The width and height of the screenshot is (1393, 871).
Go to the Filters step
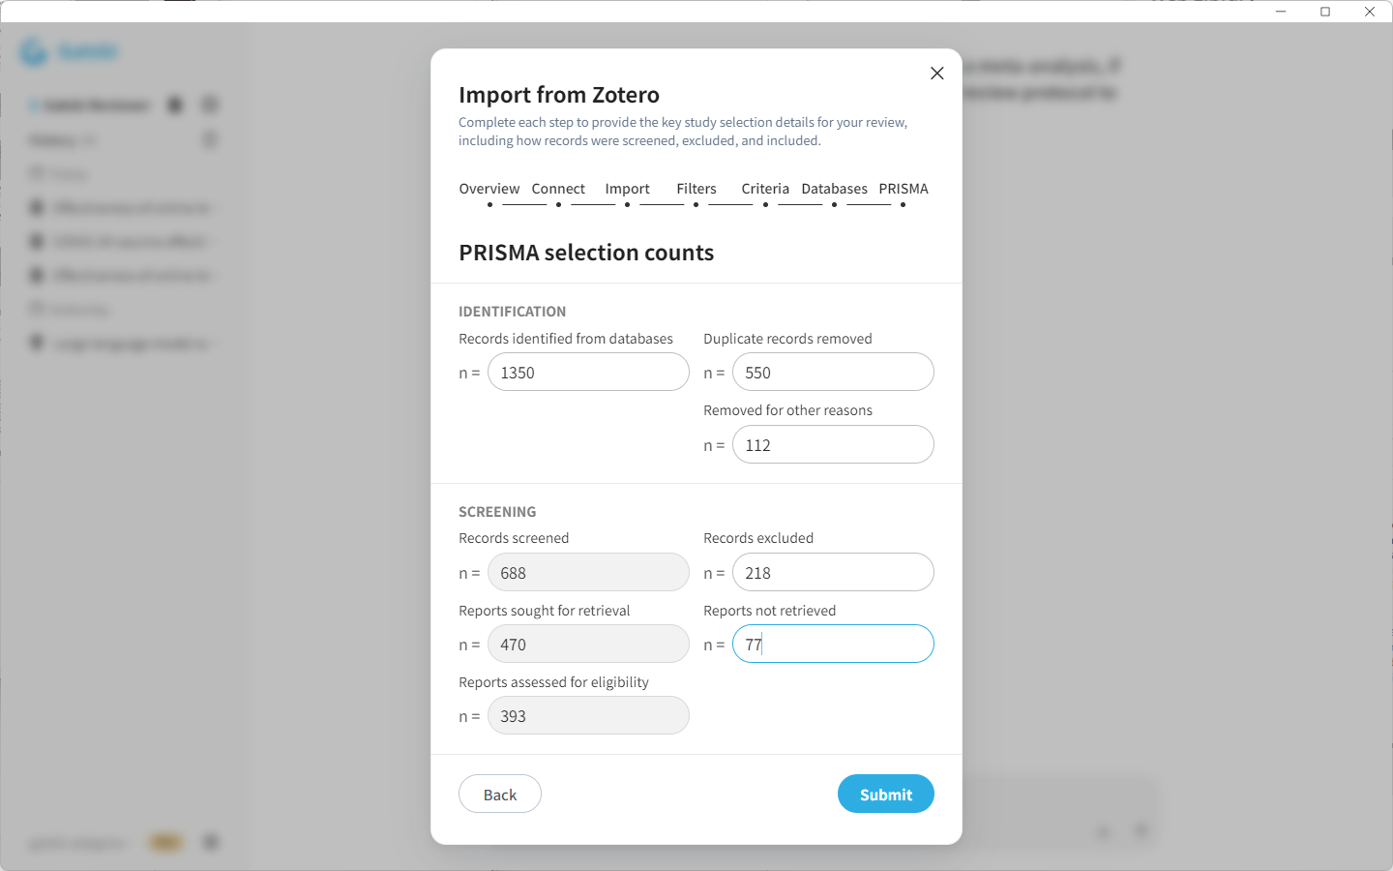[696, 189]
